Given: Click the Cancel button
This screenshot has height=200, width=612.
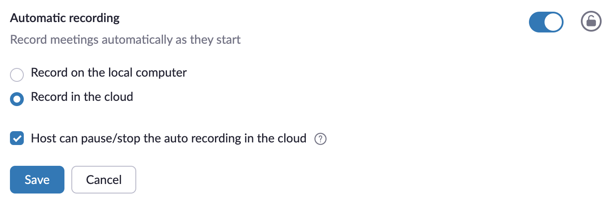Looking at the screenshot, I should click(104, 180).
